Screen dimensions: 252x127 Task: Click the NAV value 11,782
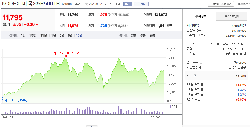point(241,76)
